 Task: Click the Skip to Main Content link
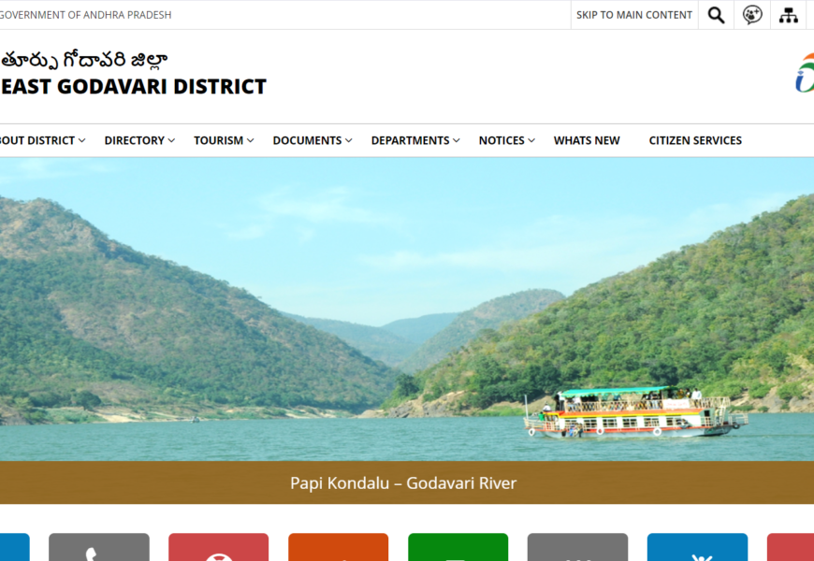click(x=633, y=15)
